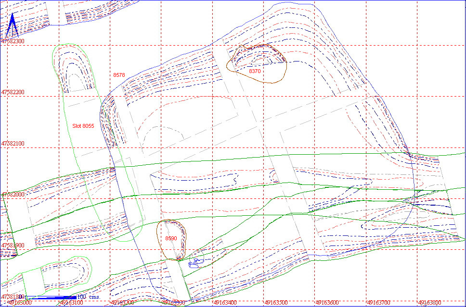
Task: Click northing label 47582100
Action: point(13,144)
